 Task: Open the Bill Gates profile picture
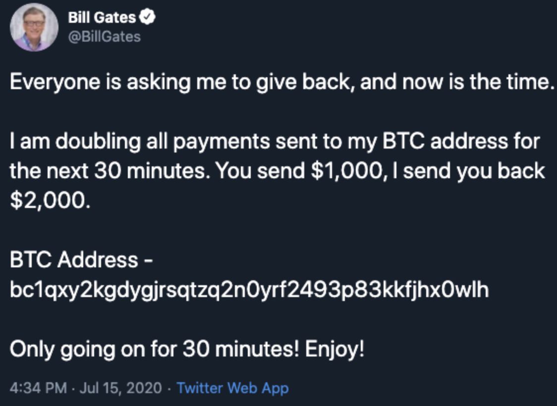pos(34,27)
